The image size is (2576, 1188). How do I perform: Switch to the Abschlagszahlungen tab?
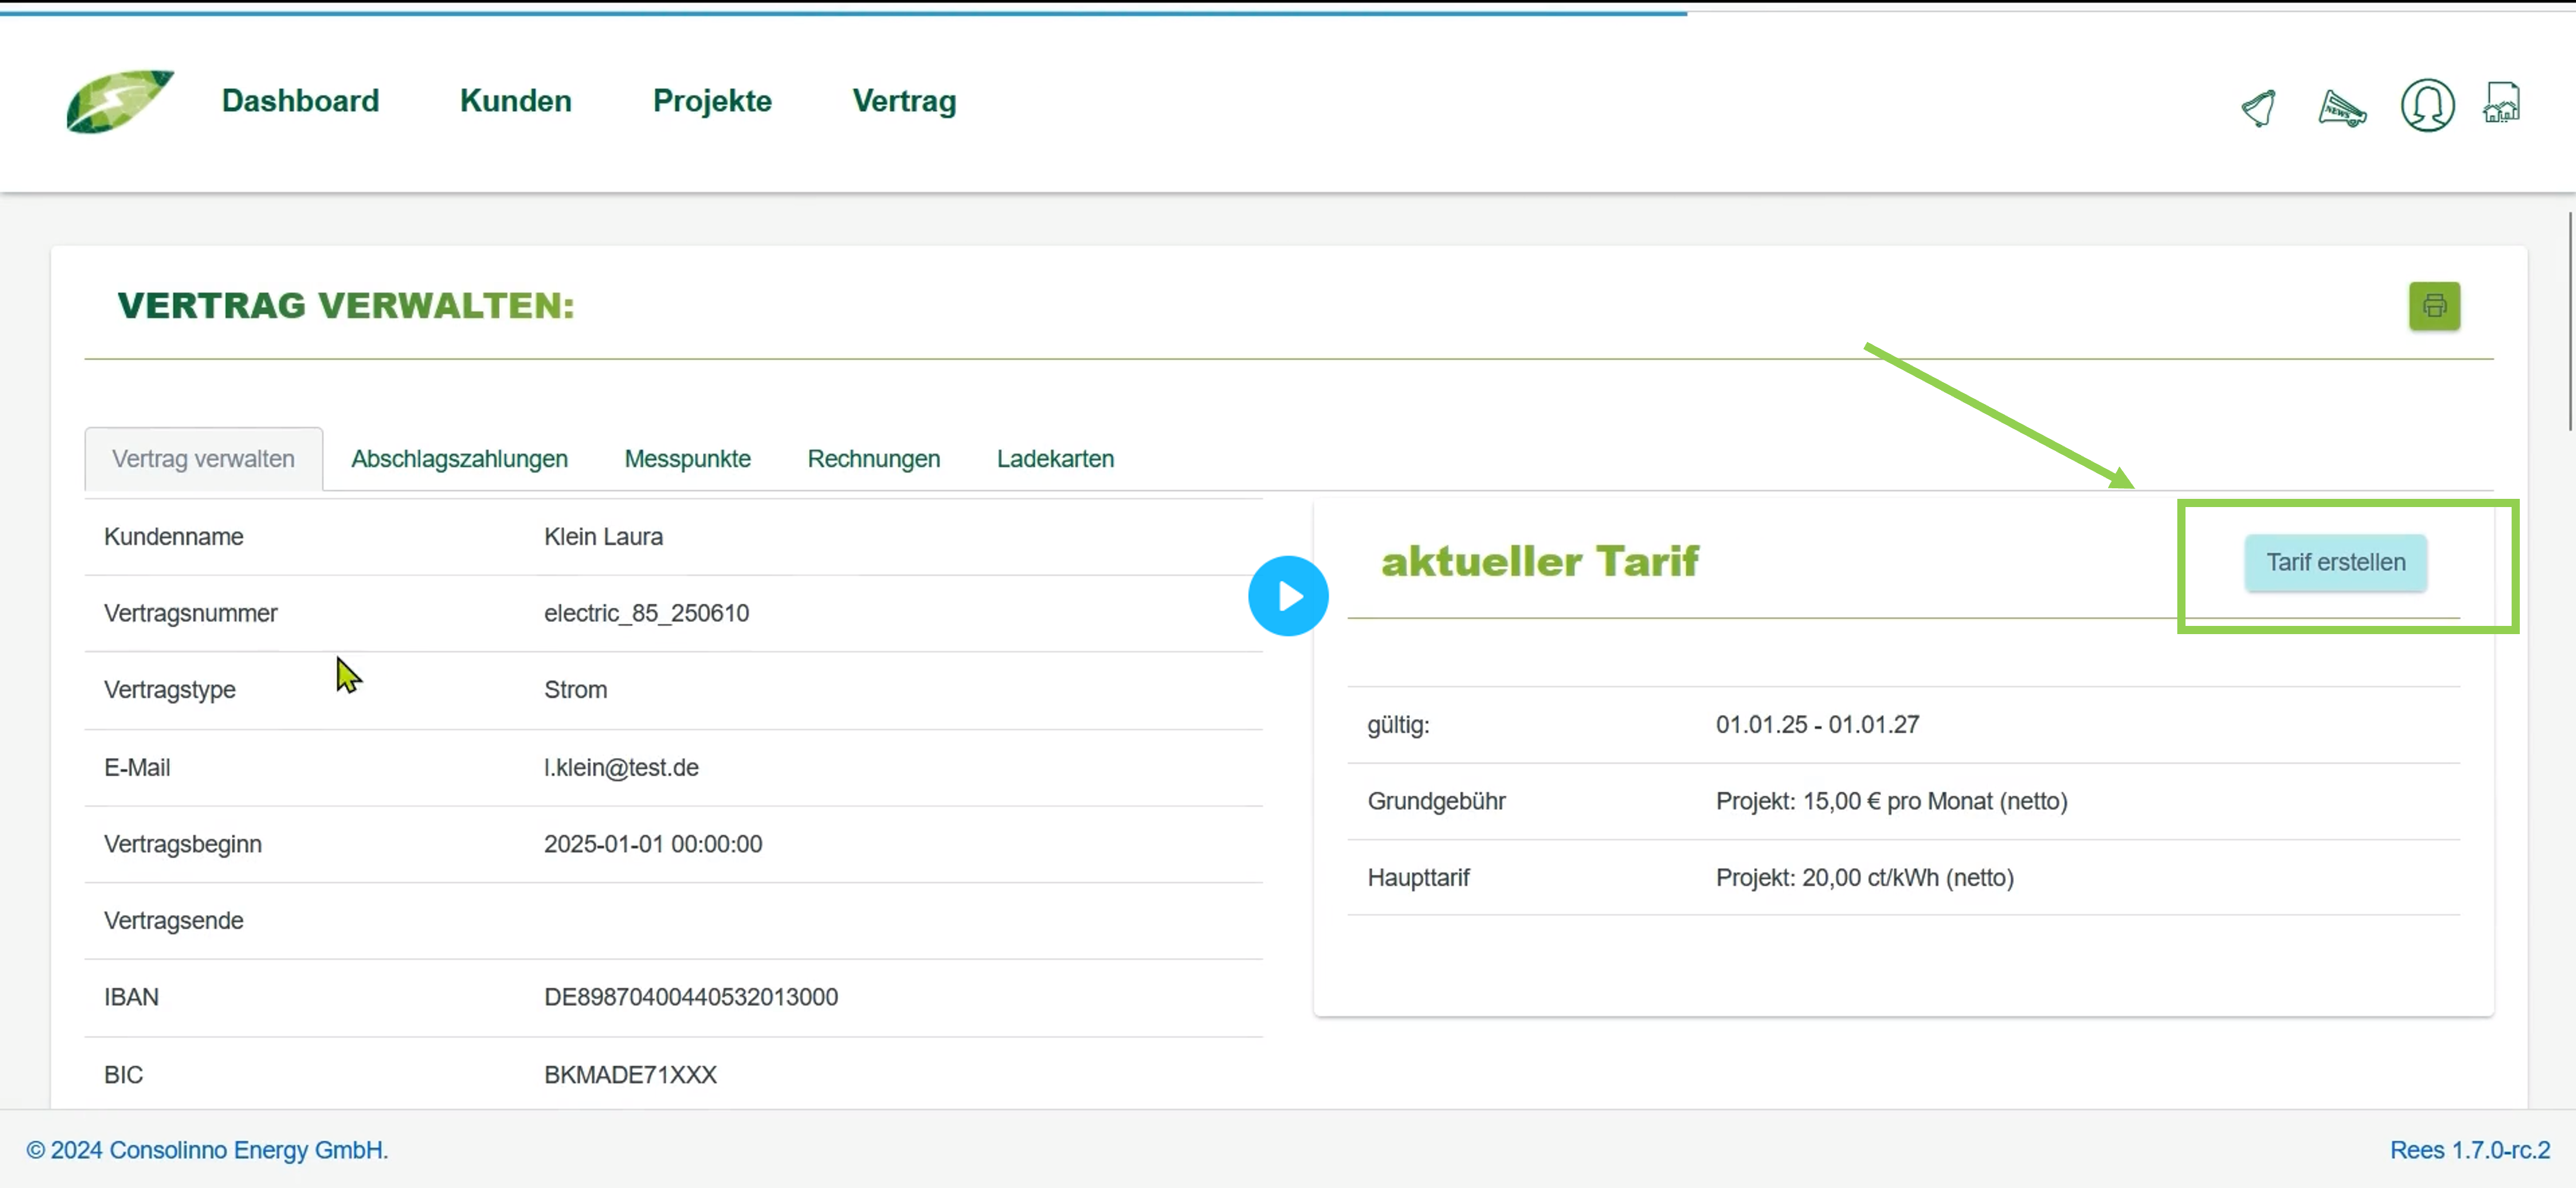coord(459,459)
